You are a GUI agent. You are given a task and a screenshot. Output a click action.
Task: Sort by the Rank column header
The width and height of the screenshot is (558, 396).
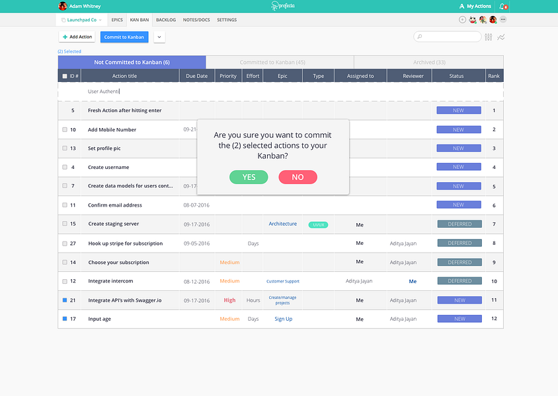point(494,76)
